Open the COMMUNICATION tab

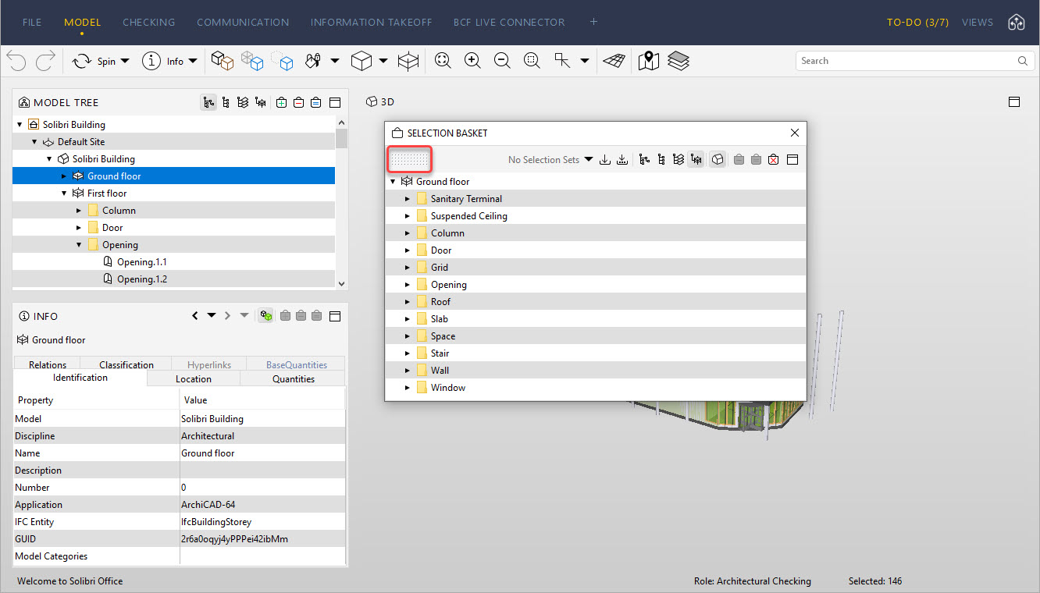243,23
